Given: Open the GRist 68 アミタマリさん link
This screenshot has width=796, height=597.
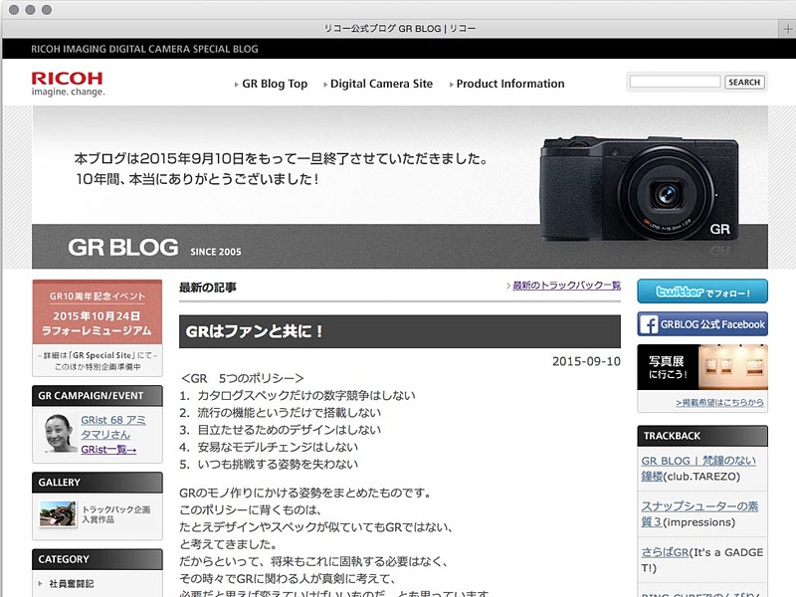Looking at the screenshot, I should coord(109,426).
